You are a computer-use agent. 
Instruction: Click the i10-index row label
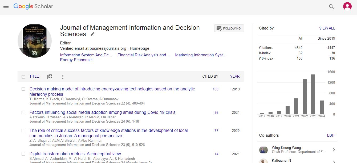(266, 58)
